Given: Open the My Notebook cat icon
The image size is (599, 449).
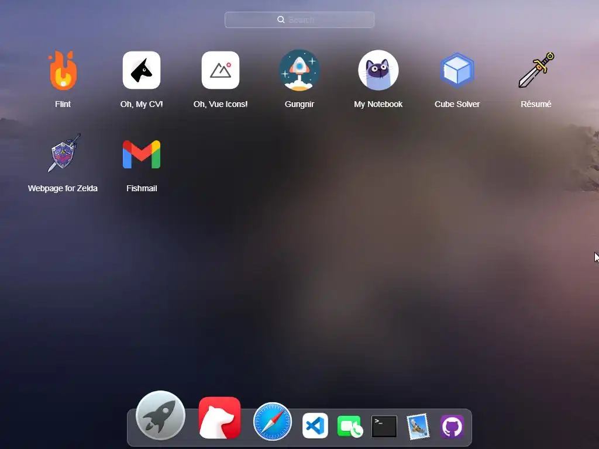Looking at the screenshot, I should pyautogui.click(x=378, y=70).
